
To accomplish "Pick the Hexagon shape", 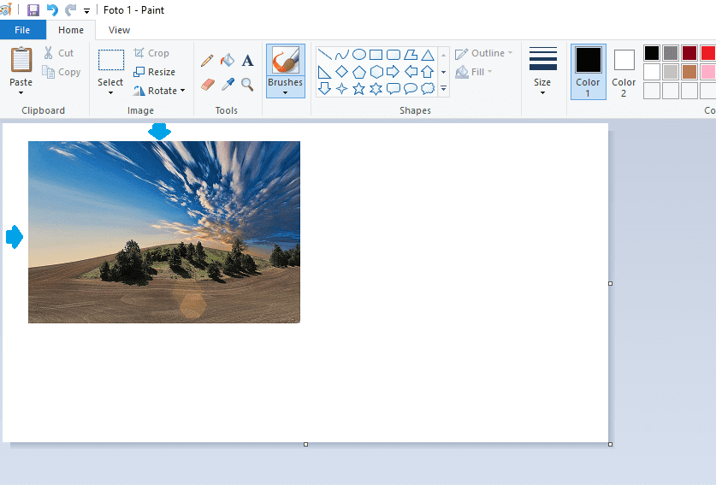I will tap(376, 72).
